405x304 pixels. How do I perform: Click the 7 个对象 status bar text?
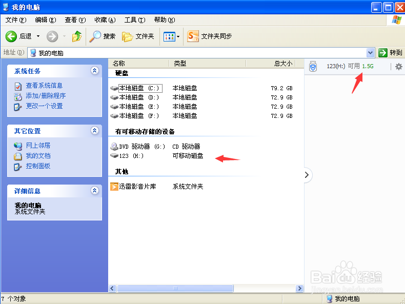(13, 299)
